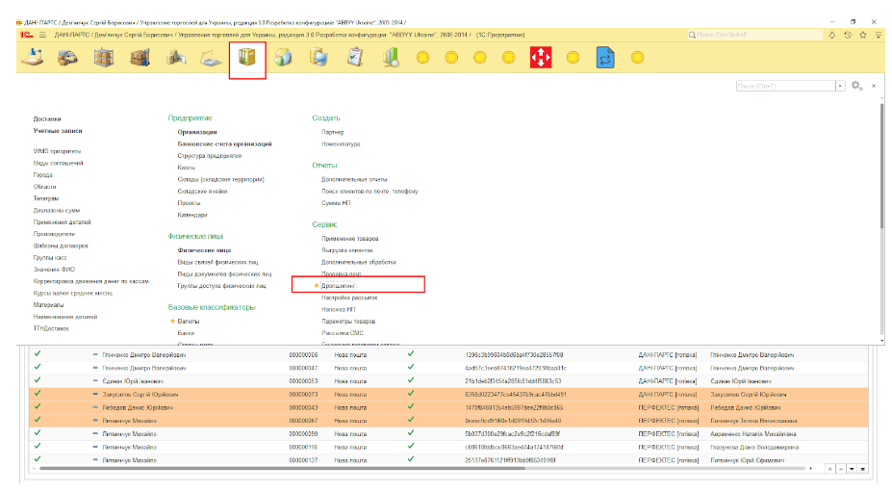Viewport: 892px width, 492px height.
Task: Click the notifications bell icon in title bar
Action: coord(832,35)
